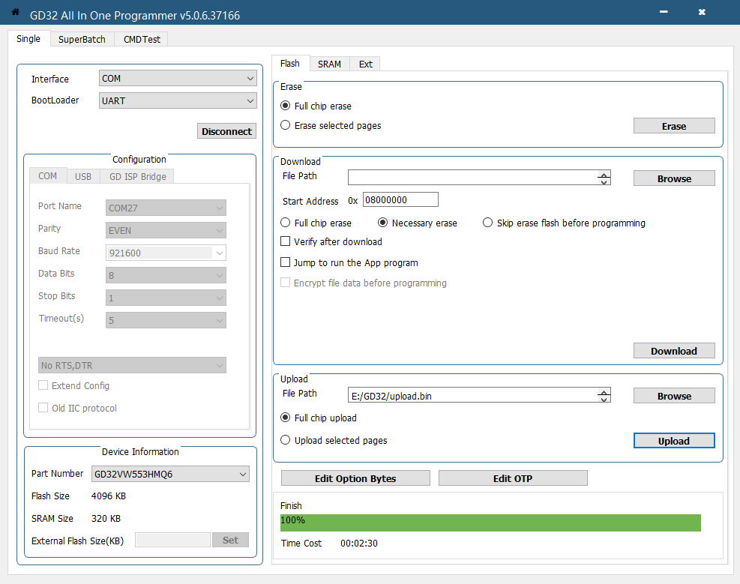The image size is (740, 584).
Task: Select the Flash tab
Action: pyautogui.click(x=289, y=63)
